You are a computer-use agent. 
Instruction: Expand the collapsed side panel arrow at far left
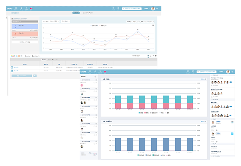tap(7, 18)
